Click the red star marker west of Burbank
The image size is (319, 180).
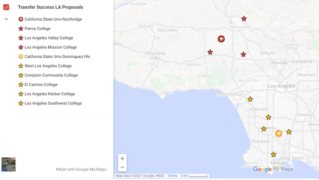click(243, 55)
